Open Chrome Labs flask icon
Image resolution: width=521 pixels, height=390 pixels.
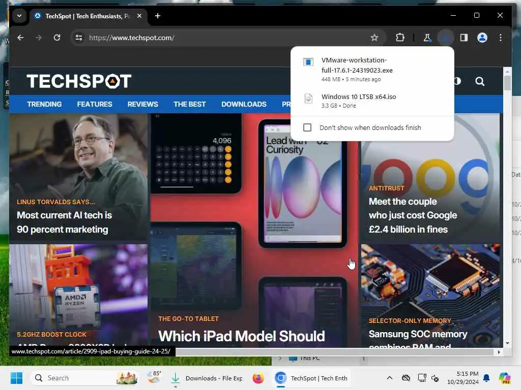[427, 38]
